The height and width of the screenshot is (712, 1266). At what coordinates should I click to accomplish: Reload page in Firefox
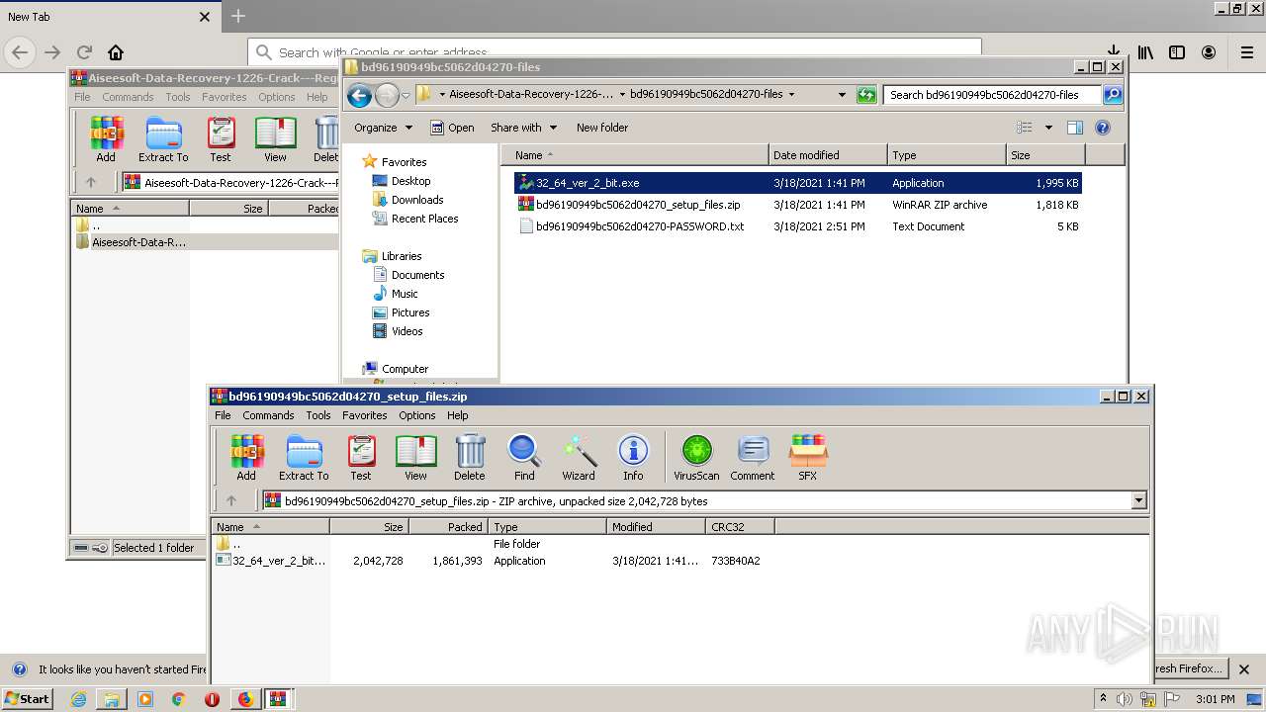click(x=84, y=52)
